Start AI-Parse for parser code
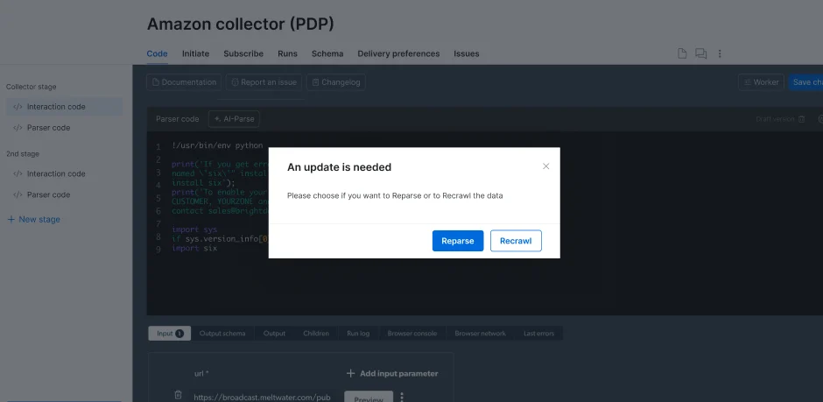 pos(234,119)
